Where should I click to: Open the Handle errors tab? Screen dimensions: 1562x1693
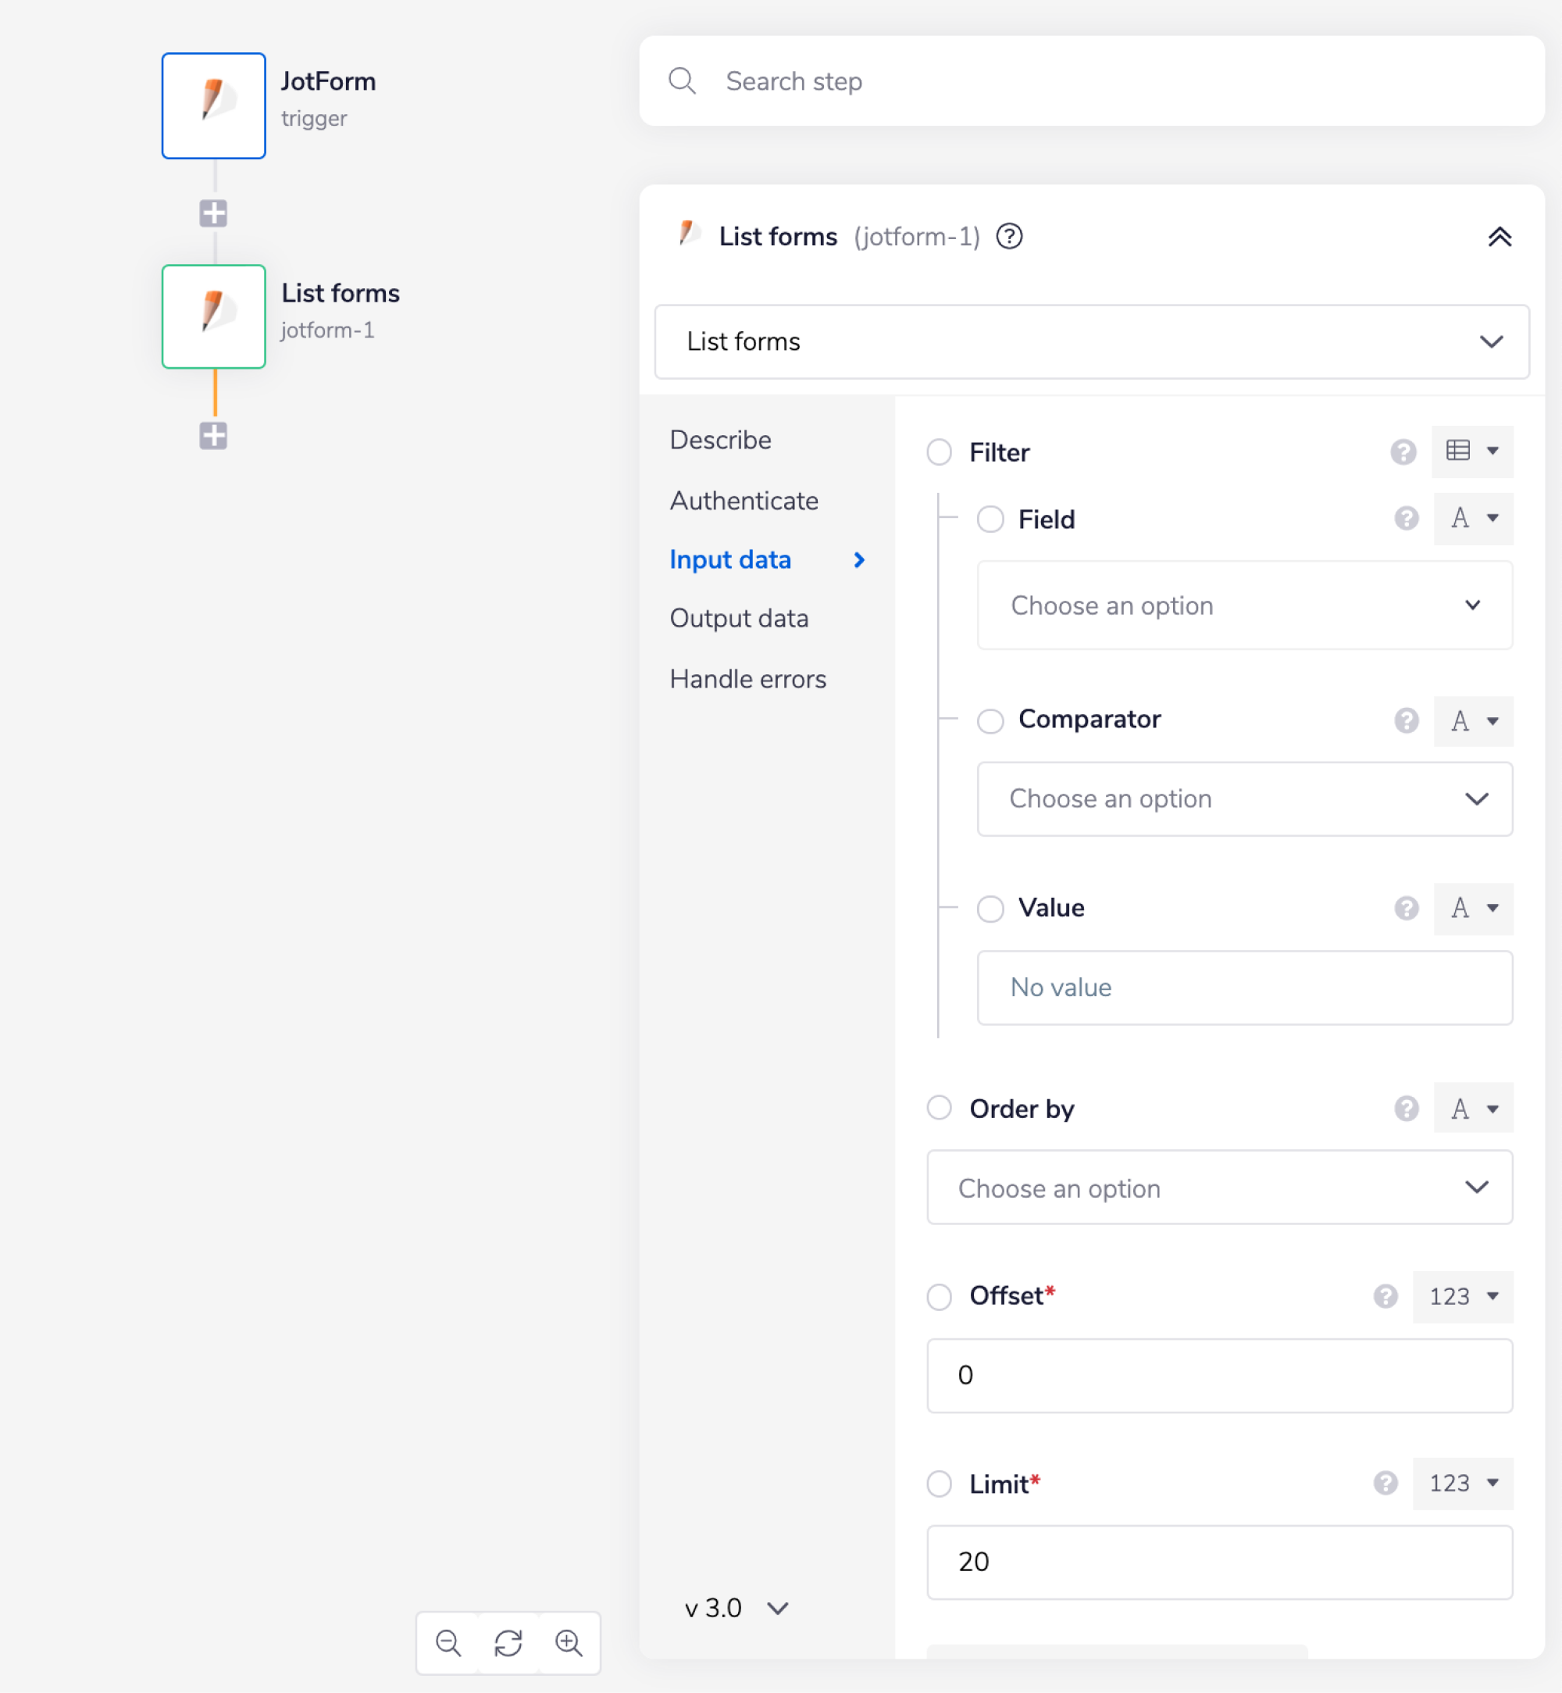[748, 678]
